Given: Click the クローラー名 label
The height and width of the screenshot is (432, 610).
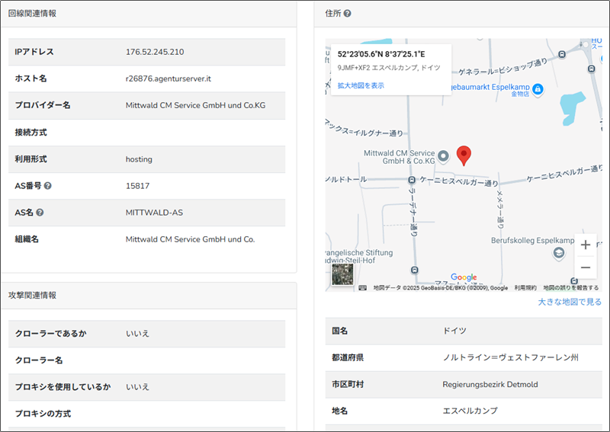Looking at the screenshot, I should (39, 360).
